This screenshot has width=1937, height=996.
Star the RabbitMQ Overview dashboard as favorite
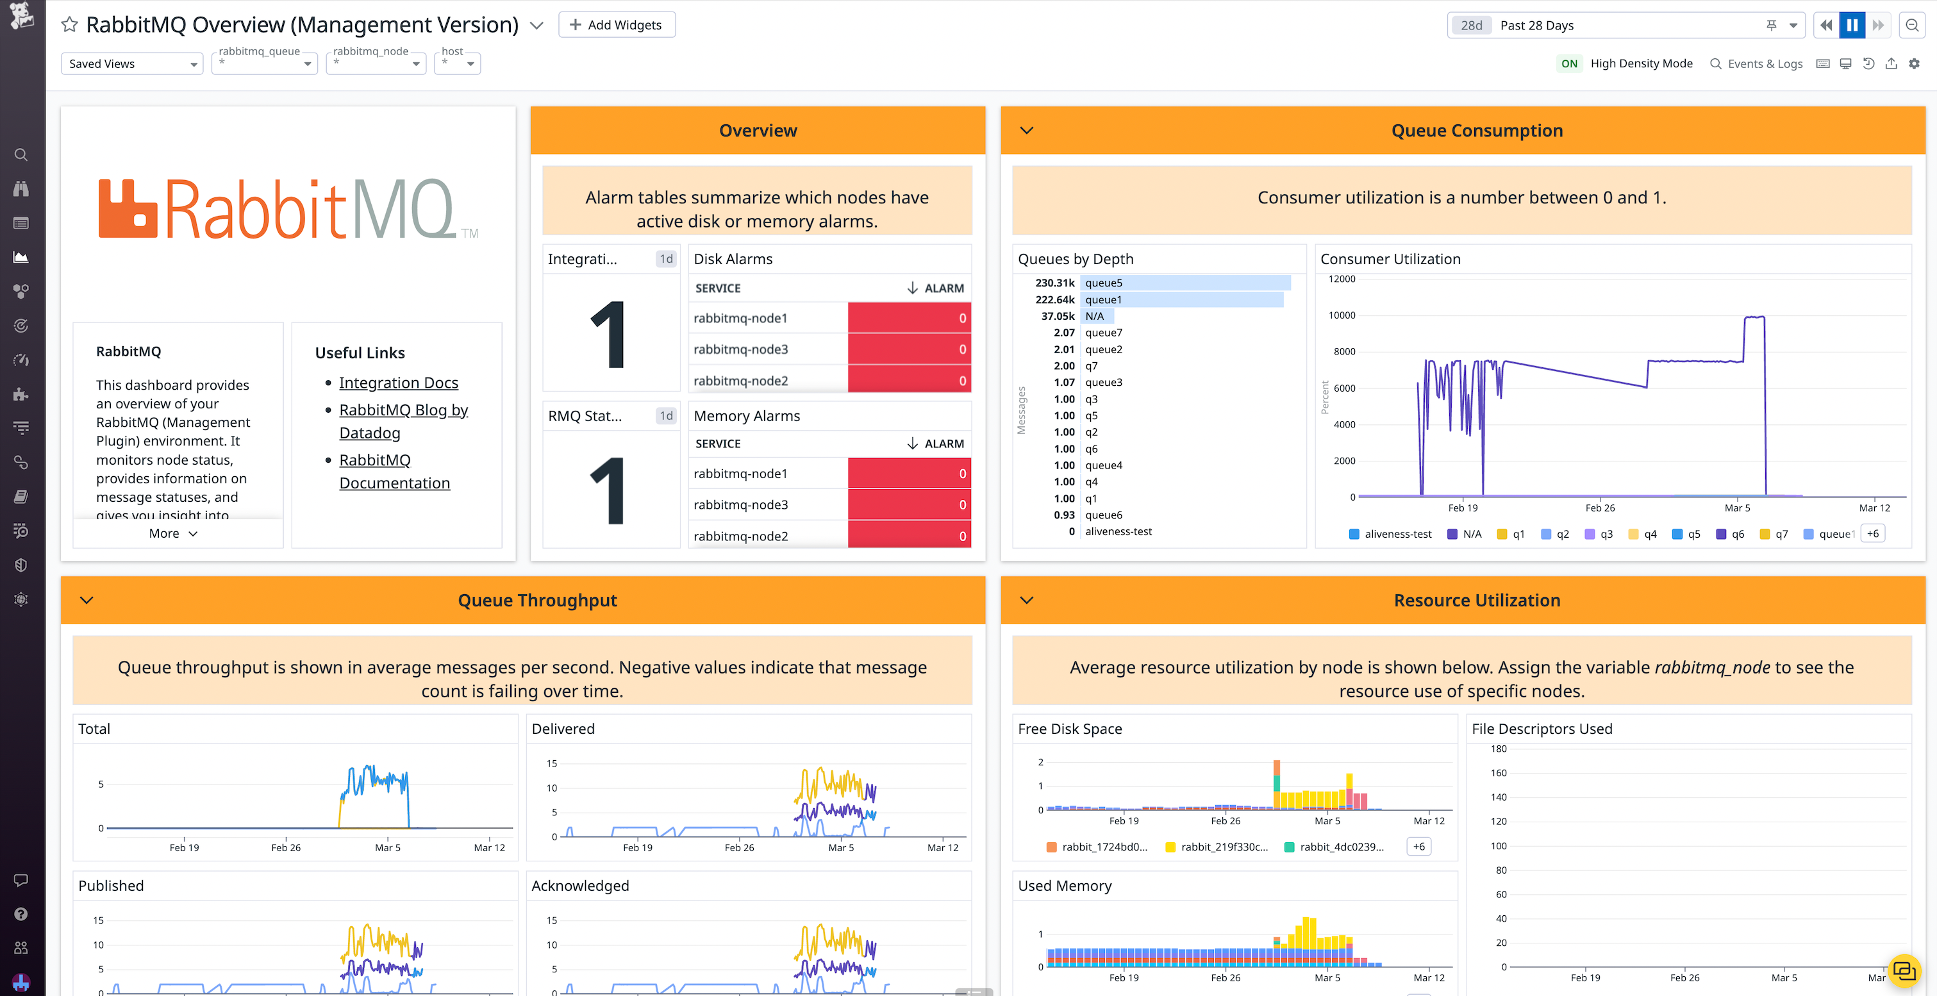[x=69, y=24]
